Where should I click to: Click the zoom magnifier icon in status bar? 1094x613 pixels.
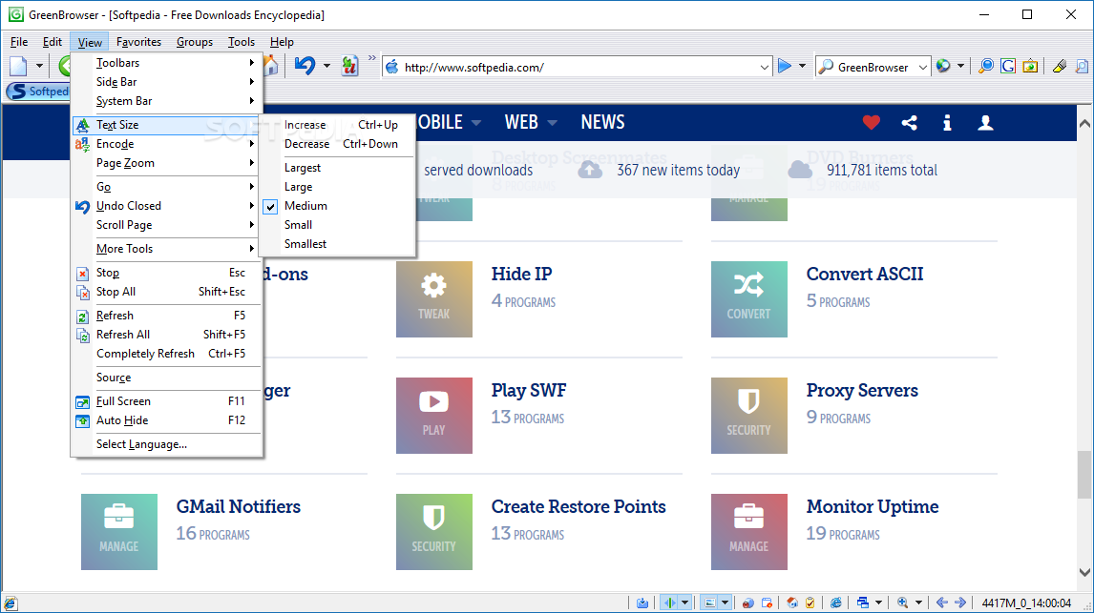click(x=903, y=603)
